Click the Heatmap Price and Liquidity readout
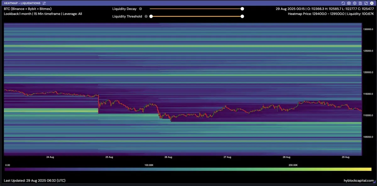 331,14
